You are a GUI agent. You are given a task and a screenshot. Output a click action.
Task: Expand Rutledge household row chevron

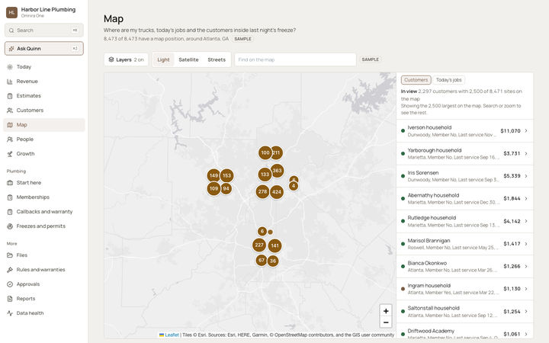526,221
